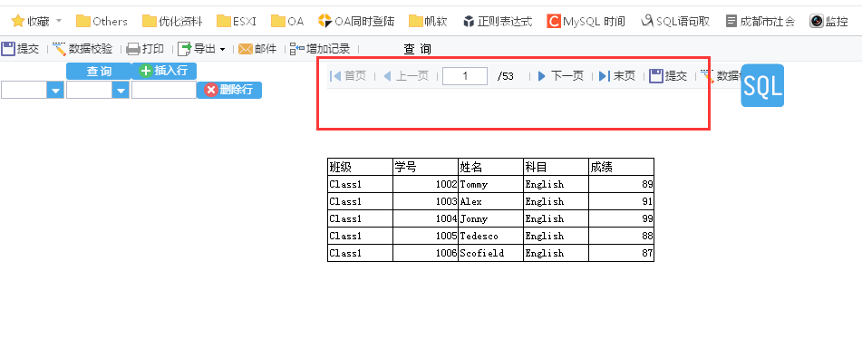This screenshot has height=339, width=862.
Task: Click the large blue SQL icon
Action: tap(762, 86)
